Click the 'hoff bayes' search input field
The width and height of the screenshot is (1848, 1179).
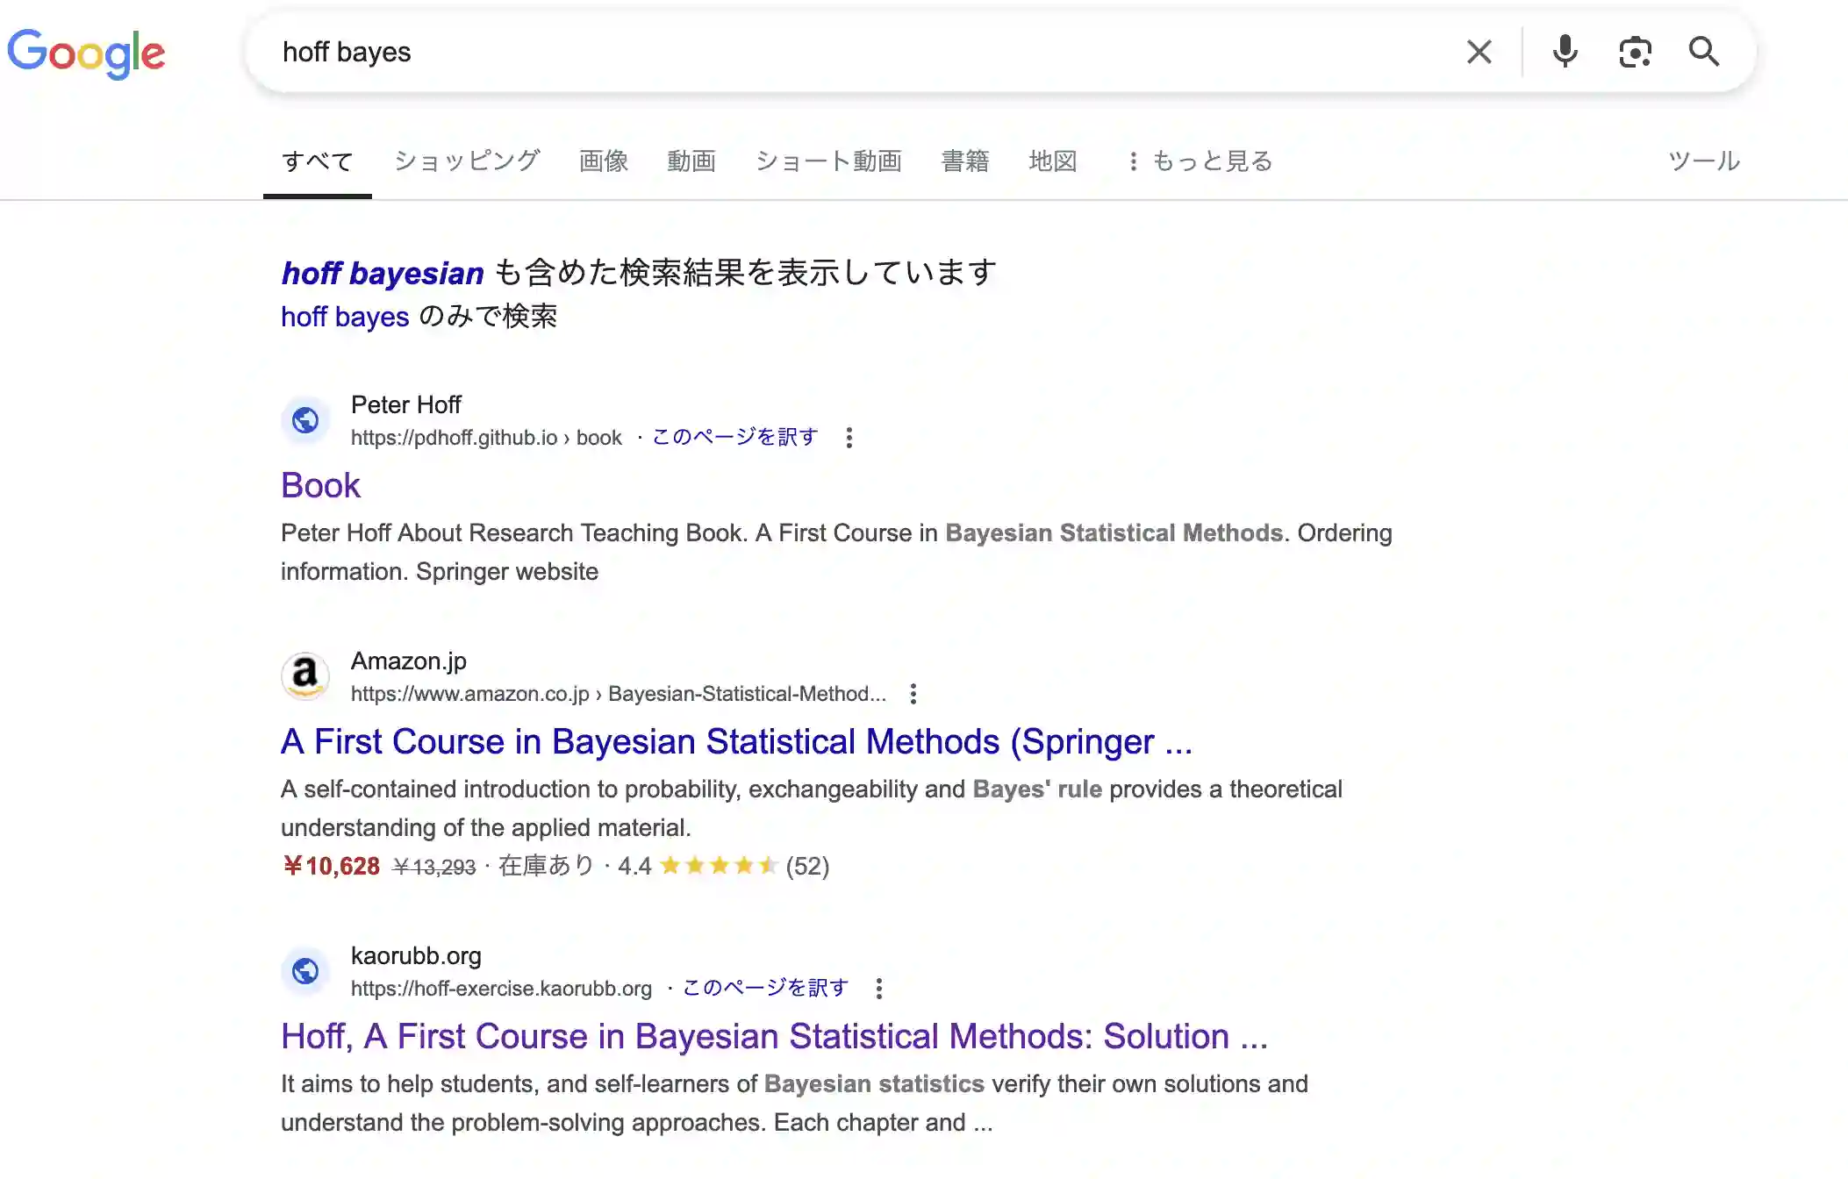860,52
